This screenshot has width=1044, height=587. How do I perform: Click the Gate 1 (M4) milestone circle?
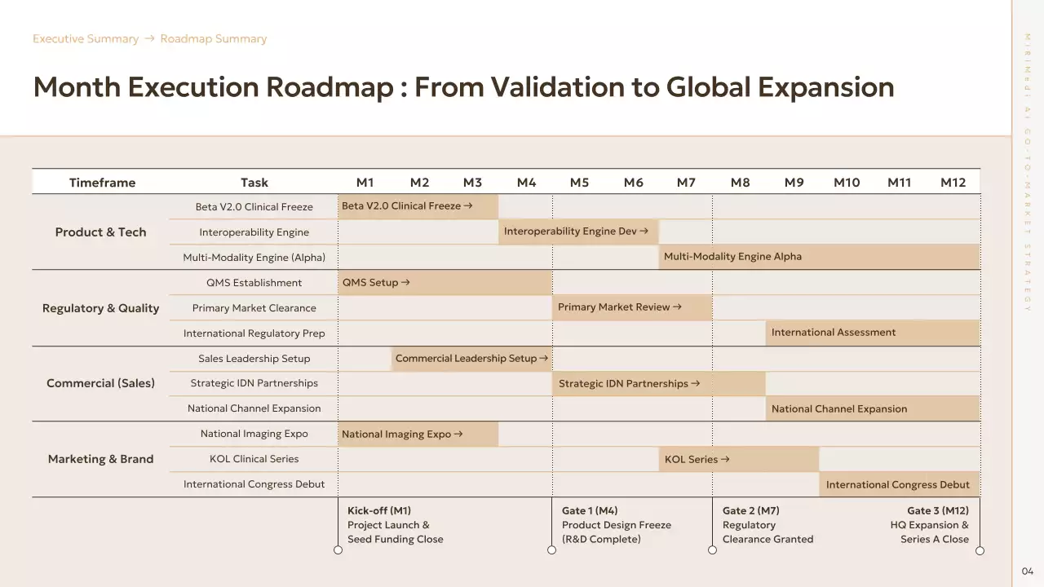coord(552,550)
